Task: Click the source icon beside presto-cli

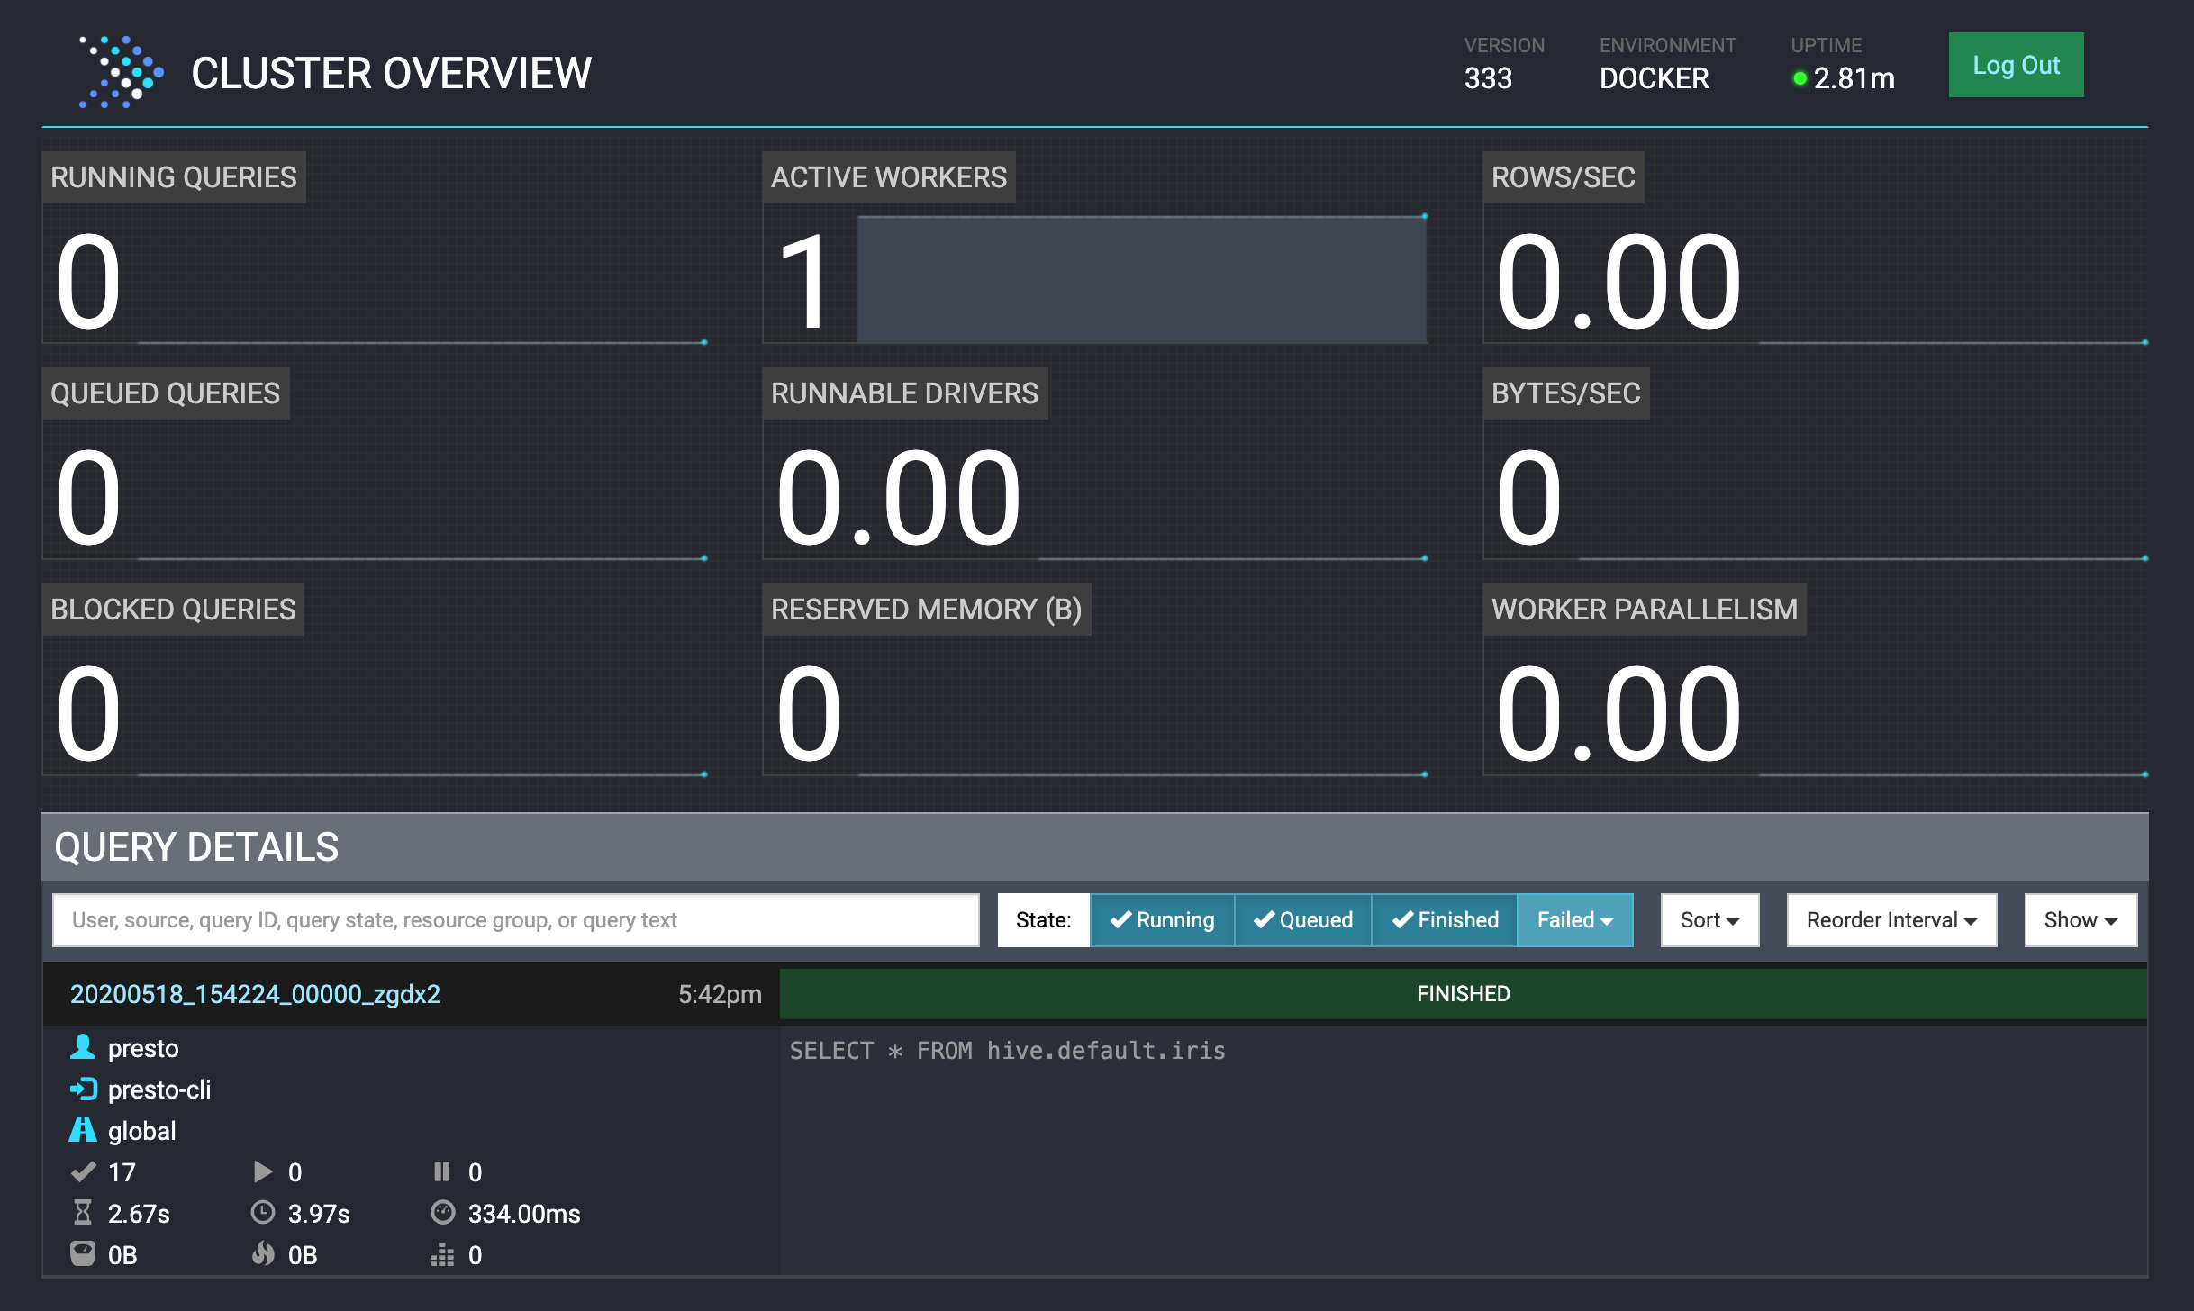Action: coord(83,1089)
